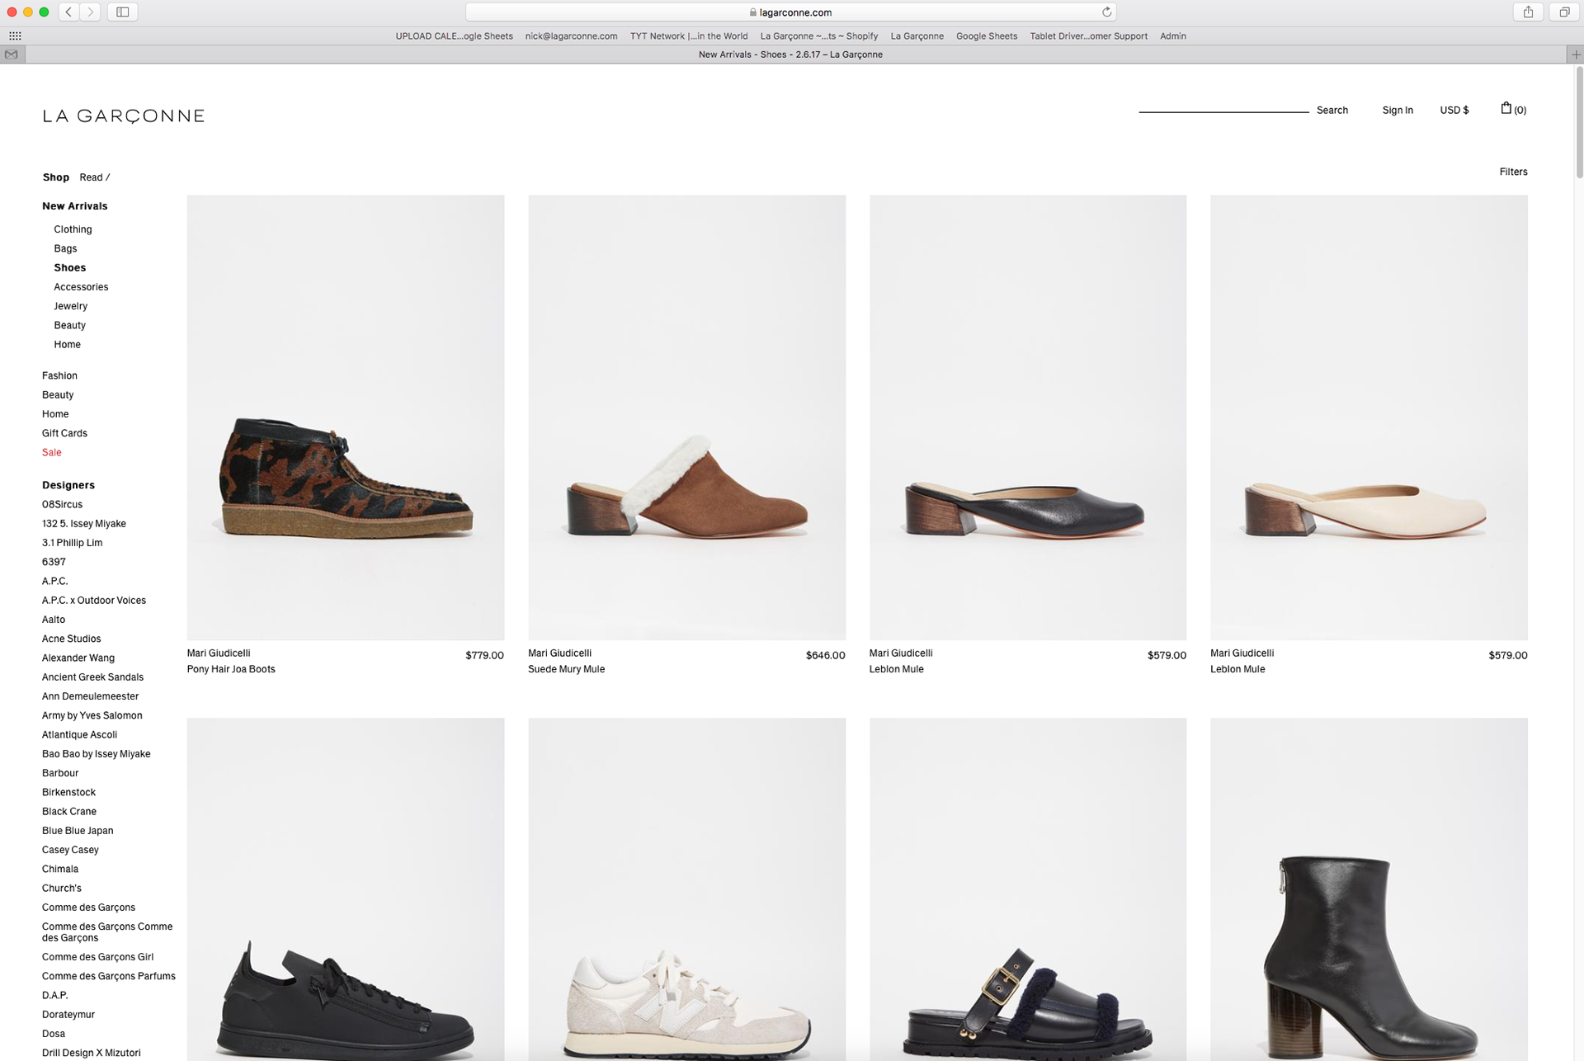
Task: Click the show all tabs icon
Action: pos(1563,12)
